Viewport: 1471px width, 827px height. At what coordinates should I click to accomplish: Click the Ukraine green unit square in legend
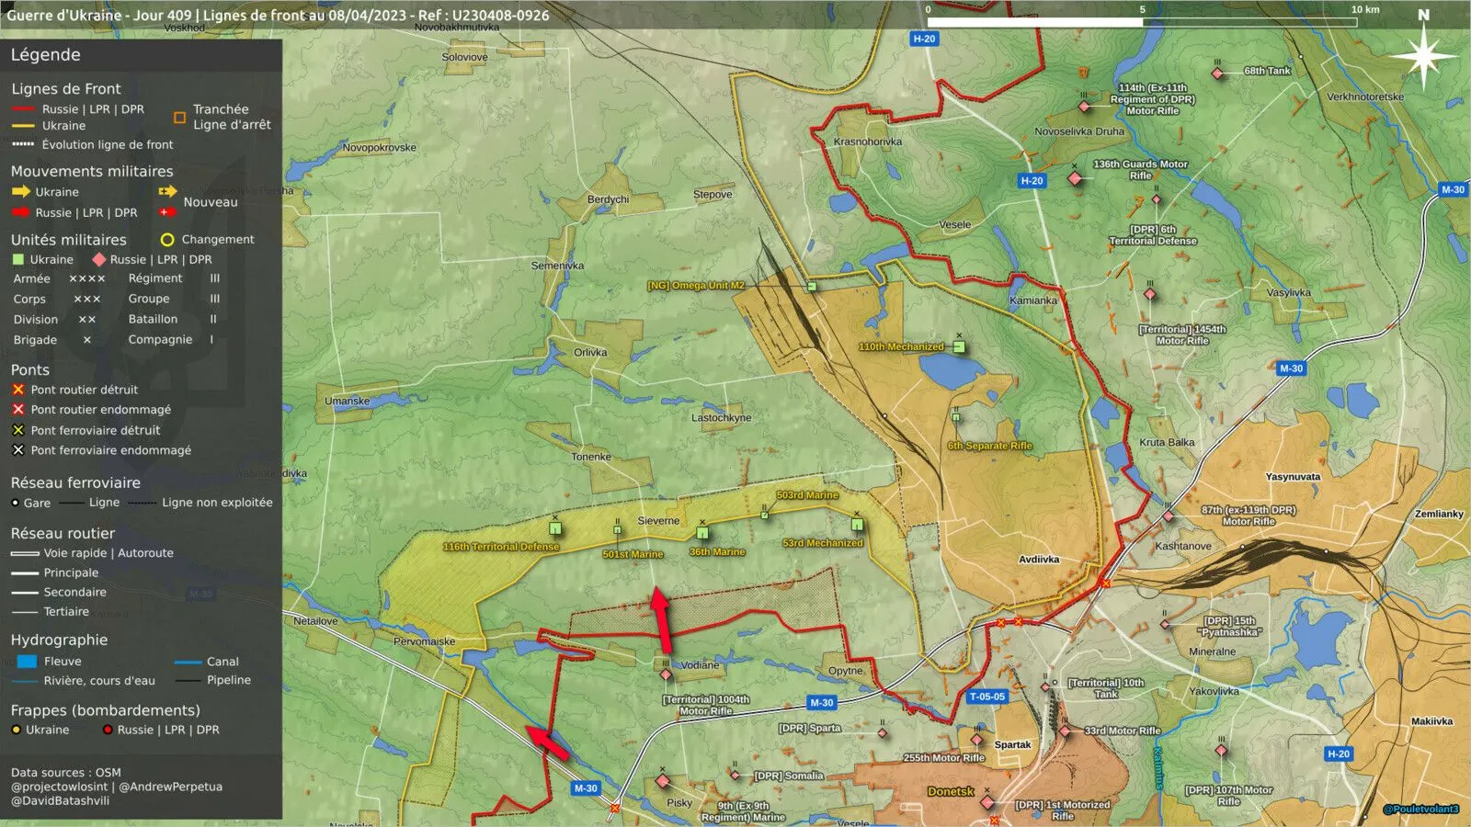pos(17,259)
